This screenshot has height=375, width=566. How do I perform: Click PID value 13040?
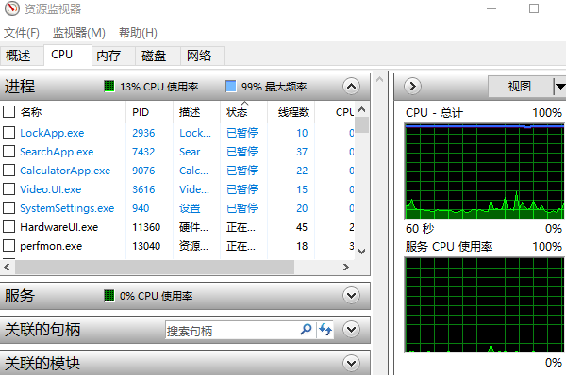point(146,246)
